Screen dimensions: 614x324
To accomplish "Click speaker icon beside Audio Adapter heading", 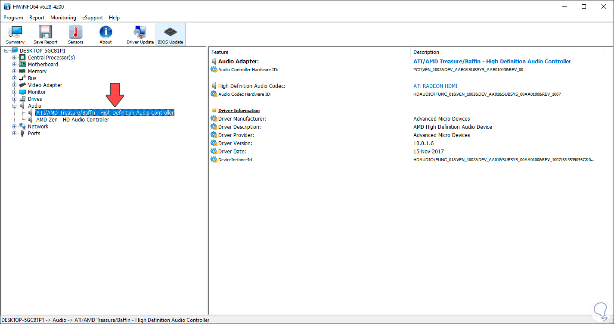I will [x=214, y=62].
